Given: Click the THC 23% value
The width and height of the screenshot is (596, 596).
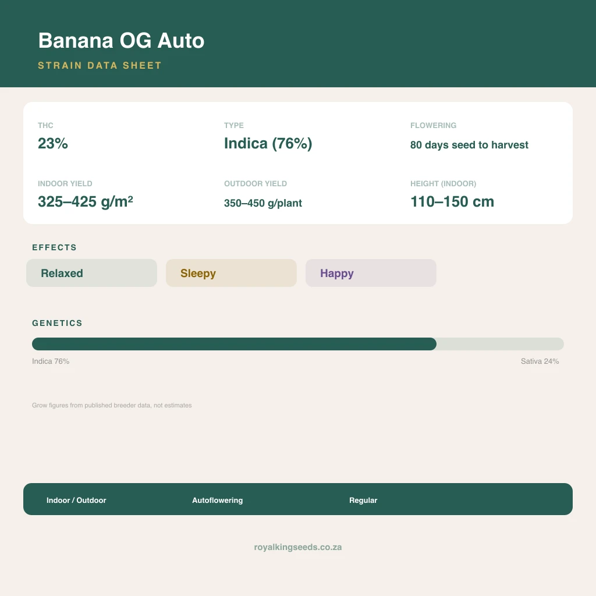Looking at the screenshot, I should 53,144.
